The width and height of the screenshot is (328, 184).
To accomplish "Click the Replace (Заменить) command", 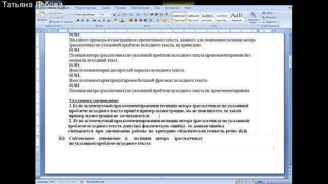I will point(270,17).
